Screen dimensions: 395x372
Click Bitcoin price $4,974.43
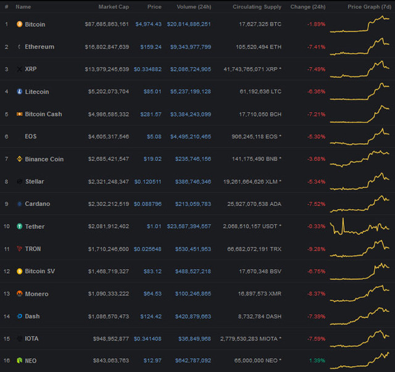point(148,24)
